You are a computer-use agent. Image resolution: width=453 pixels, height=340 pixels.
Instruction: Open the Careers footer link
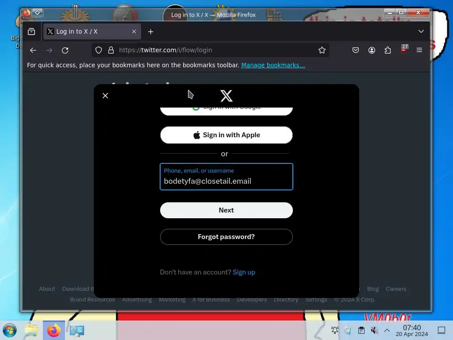[396, 289]
